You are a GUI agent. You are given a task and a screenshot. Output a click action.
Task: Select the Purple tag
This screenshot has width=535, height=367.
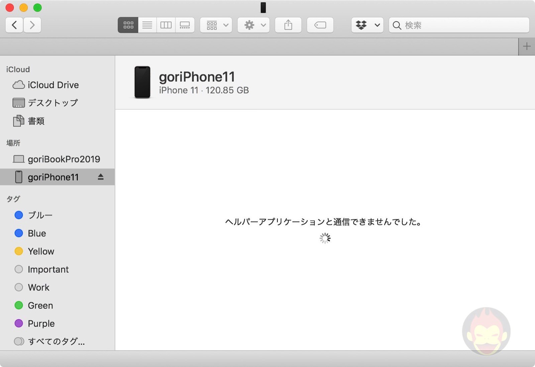[58, 324]
